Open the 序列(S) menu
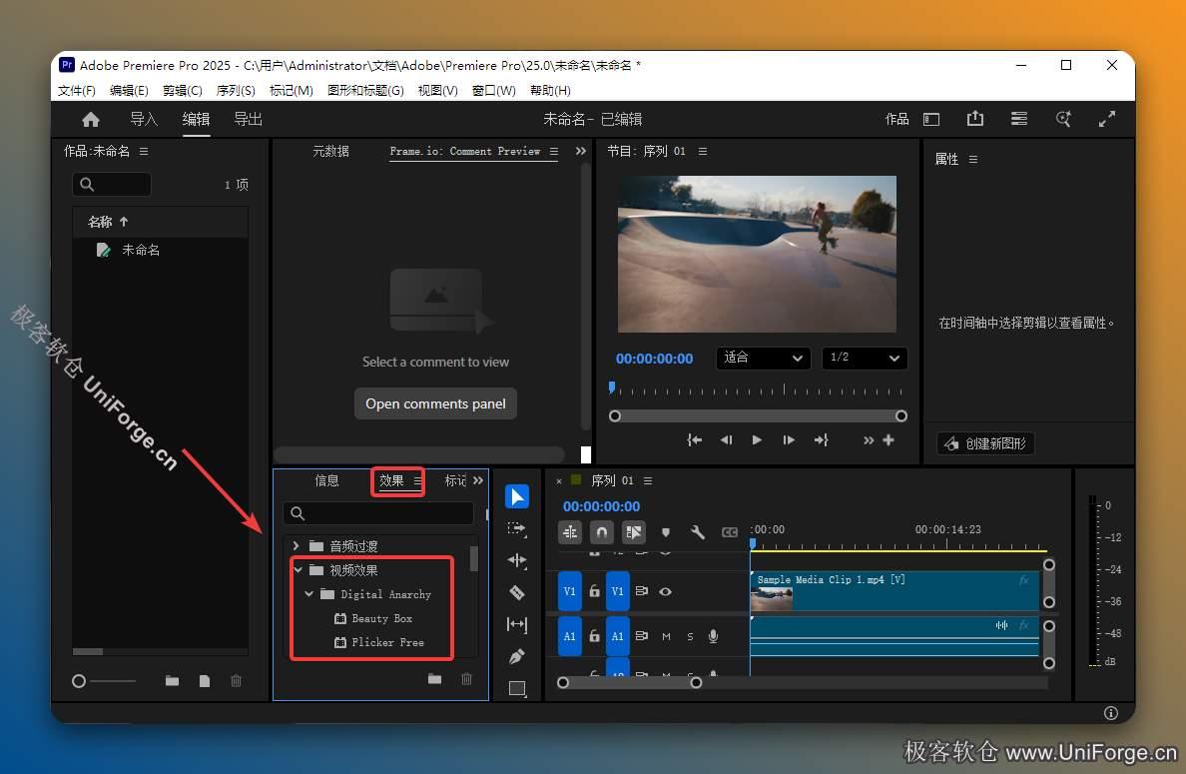The width and height of the screenshot is (1186, 774). 236,90
